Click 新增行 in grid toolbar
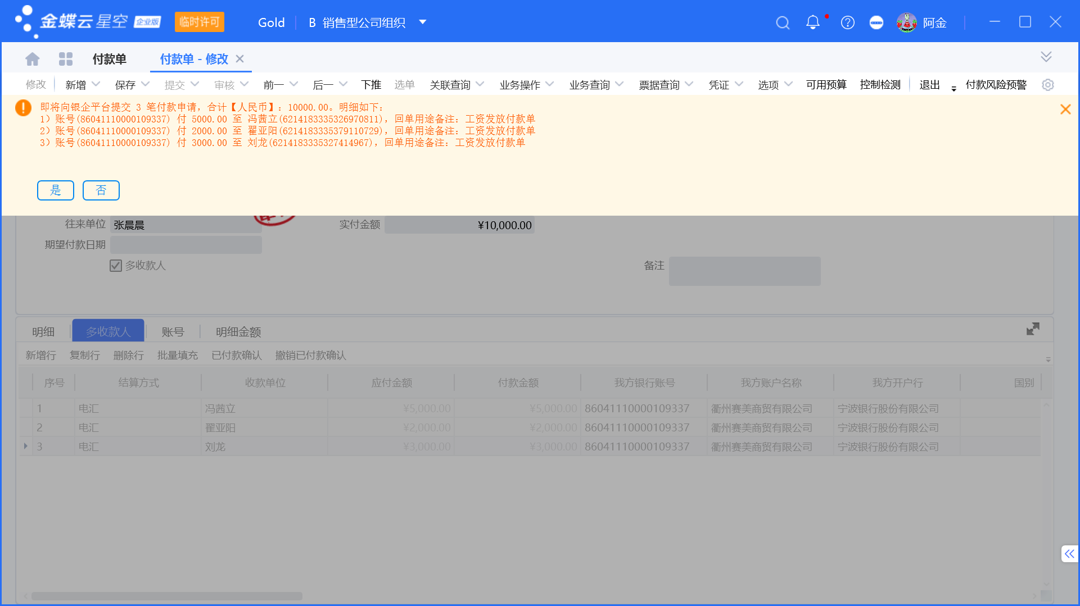 (x=40, y=355)
